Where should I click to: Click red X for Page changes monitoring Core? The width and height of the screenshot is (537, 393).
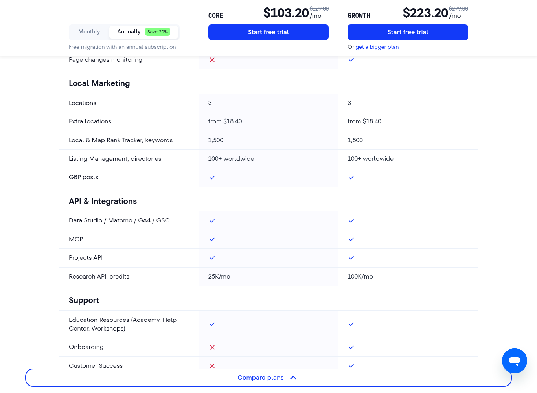212,60
